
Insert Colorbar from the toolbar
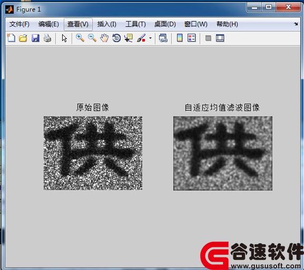[180, 38]
